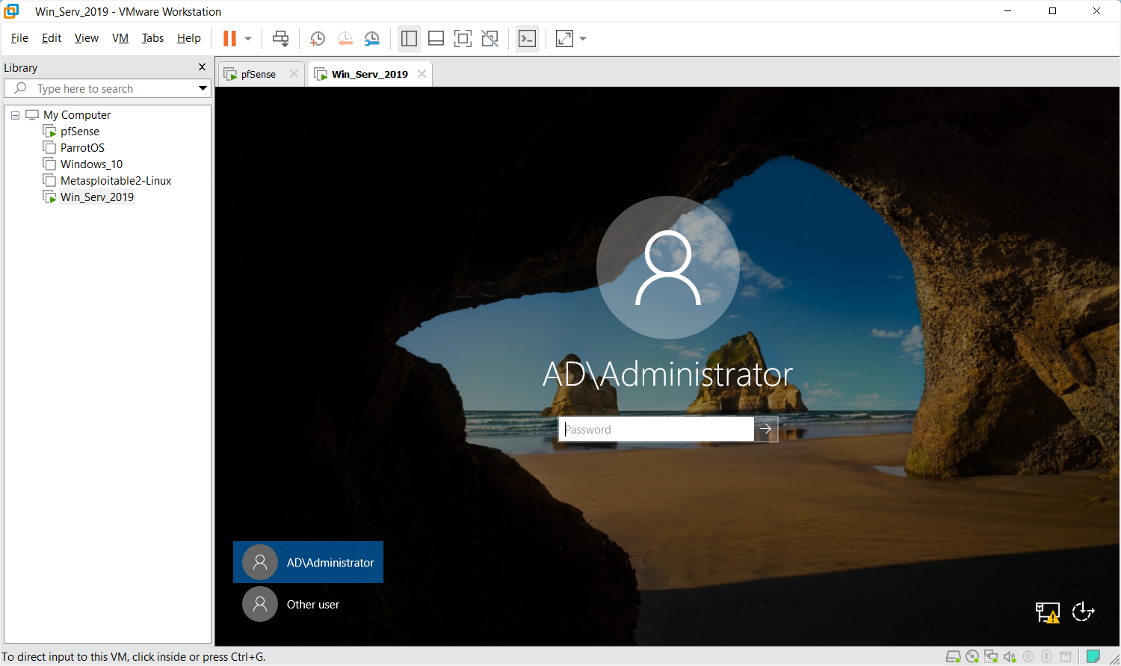Collapse the My Computer tree node
Viewport: 1121px width, 666px height.
[x=15, y=115]
